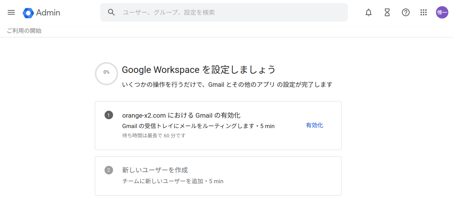Click the 待ち時間は最長で 60 分です note
Viewport: 453px width, 206px height.
coord(154,136)
